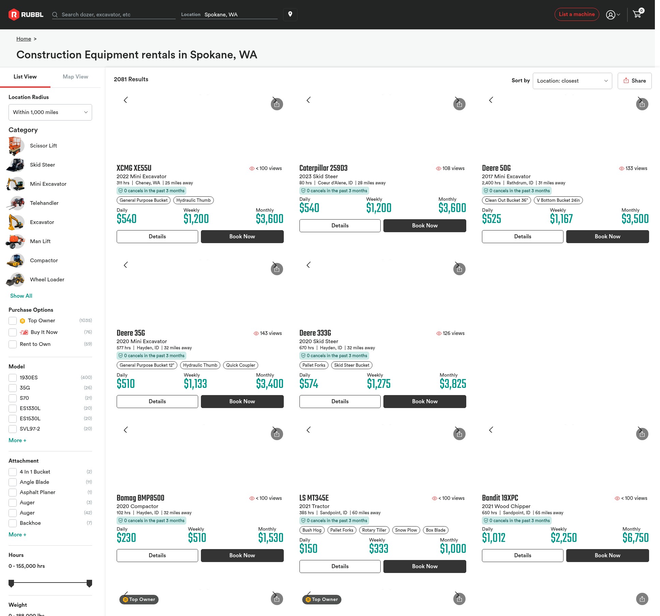Book the Deere 50G now
Image resolution: width=660 pixels, height=616 pixels.
point(607,237)
